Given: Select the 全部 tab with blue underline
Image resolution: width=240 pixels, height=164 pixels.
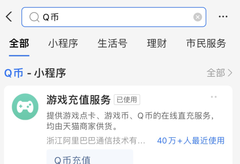Looking at the screenshot, I should coord(19,43).
